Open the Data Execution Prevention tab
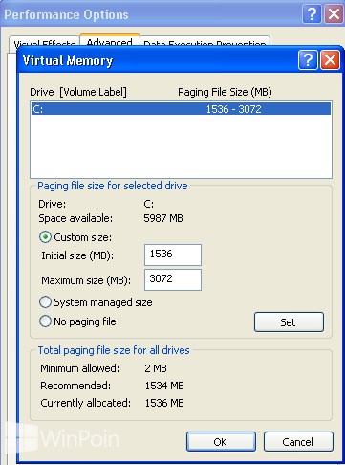 tap(205, 42)
